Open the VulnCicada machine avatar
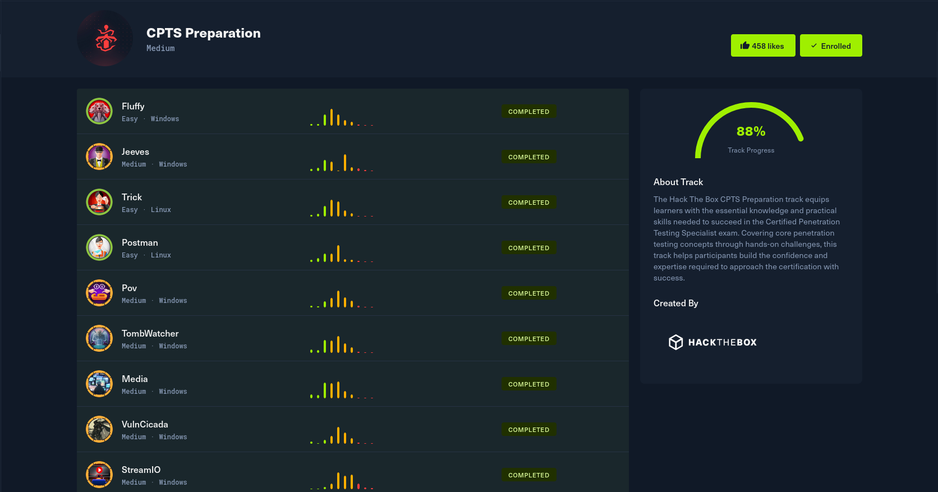The image size is (938, 492). (x=99, y=429)
